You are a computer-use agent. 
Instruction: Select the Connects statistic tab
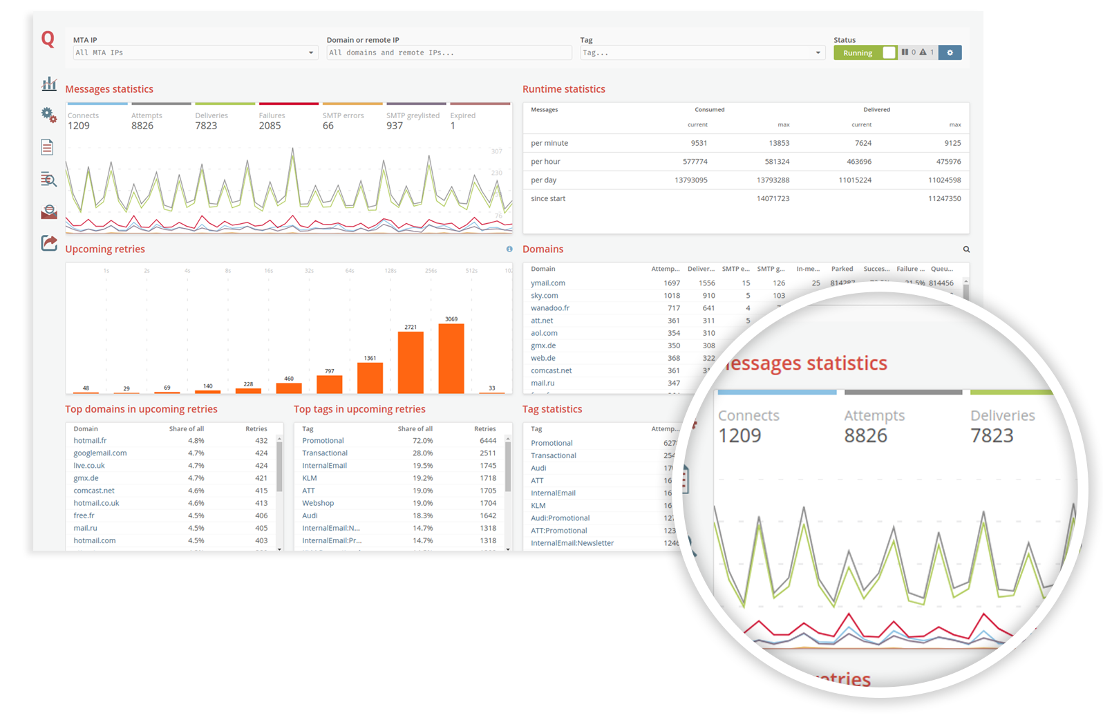pos(97,117)
